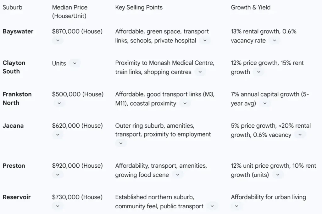Image resolution: width=322 pixels, height=214 pixels.
Task: Expand chevron after coastal proximity text
Action: coord(185,103)
